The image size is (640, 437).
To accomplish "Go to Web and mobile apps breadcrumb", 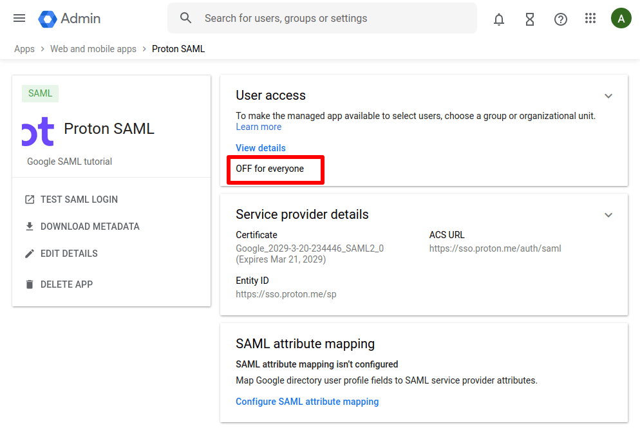I will [93, 49].
